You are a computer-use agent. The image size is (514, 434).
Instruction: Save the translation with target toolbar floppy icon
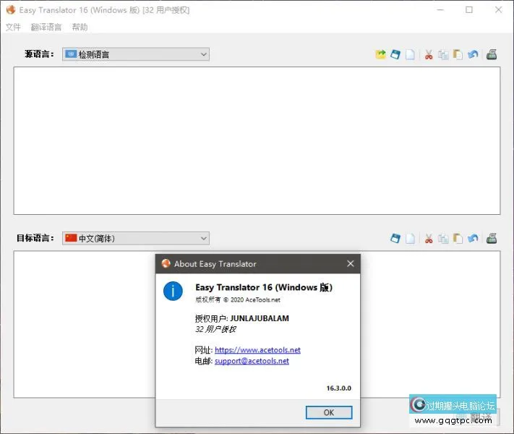point(395,238)
